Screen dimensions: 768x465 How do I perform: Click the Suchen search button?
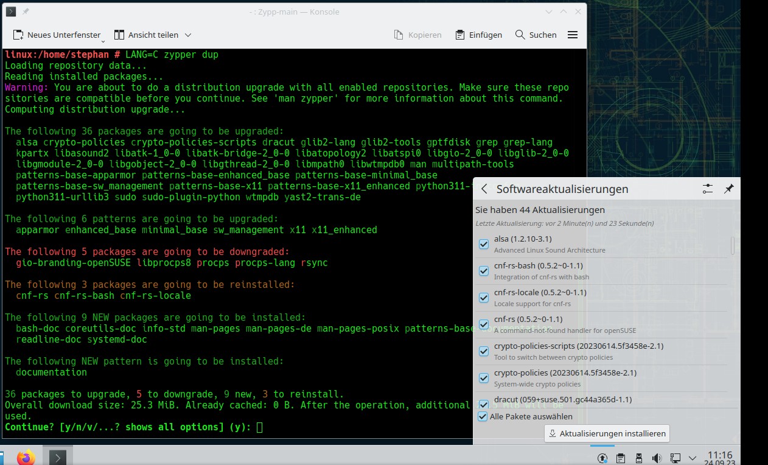click(536, 35)
